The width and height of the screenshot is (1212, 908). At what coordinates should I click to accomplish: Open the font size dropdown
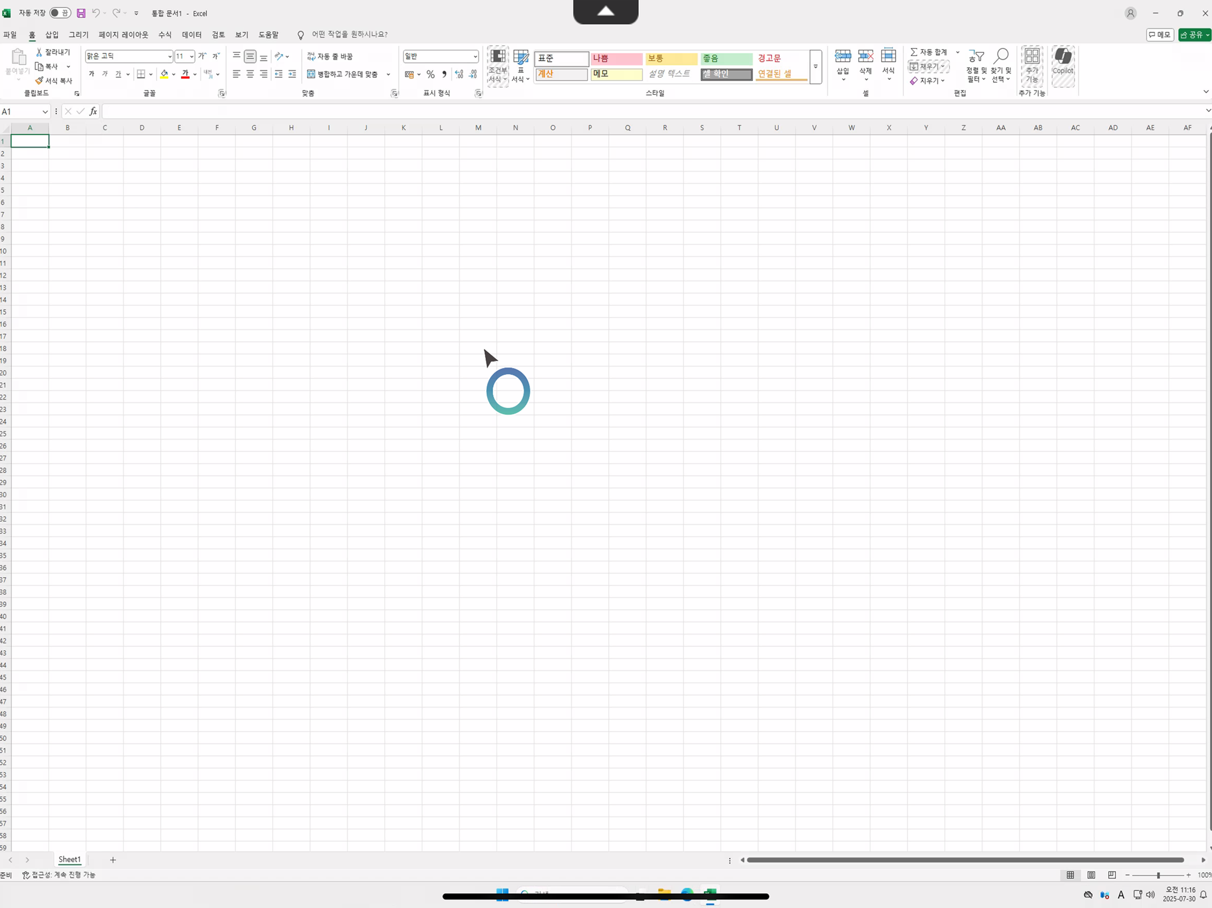tap(192, 56)
